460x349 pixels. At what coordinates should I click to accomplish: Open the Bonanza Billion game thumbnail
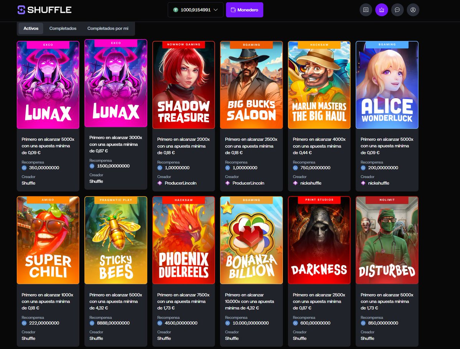[251, 240]
